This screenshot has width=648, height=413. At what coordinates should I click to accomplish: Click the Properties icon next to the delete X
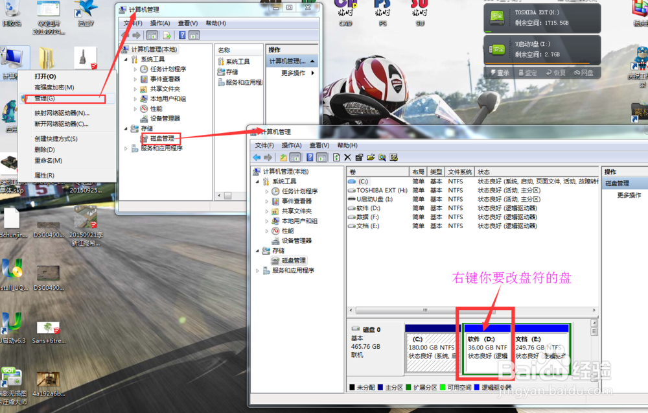coord(359,158)
